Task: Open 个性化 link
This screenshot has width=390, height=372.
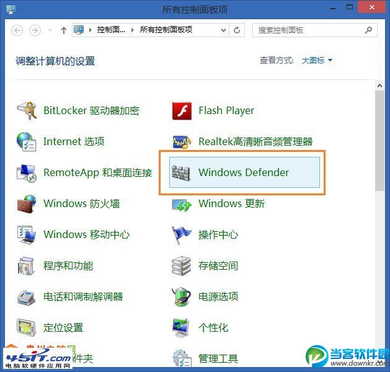Action: (213, 327)
